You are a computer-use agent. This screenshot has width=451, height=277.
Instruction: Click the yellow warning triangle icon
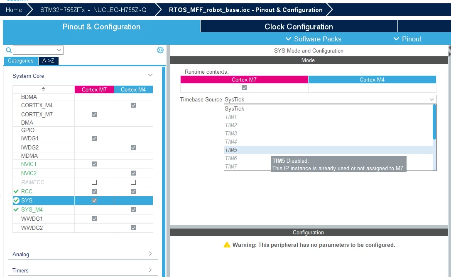(x=227, y=245)
